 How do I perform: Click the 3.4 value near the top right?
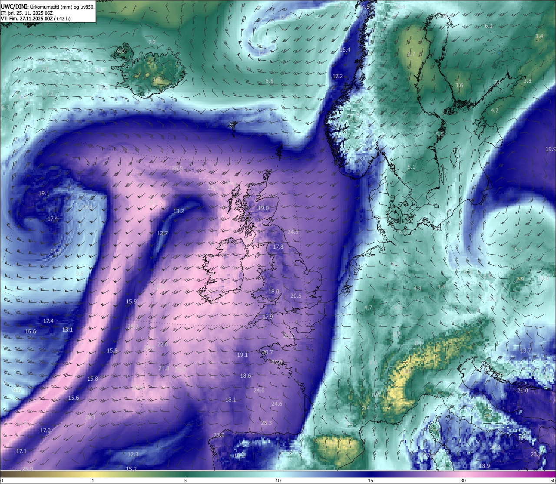coord(539,36)
